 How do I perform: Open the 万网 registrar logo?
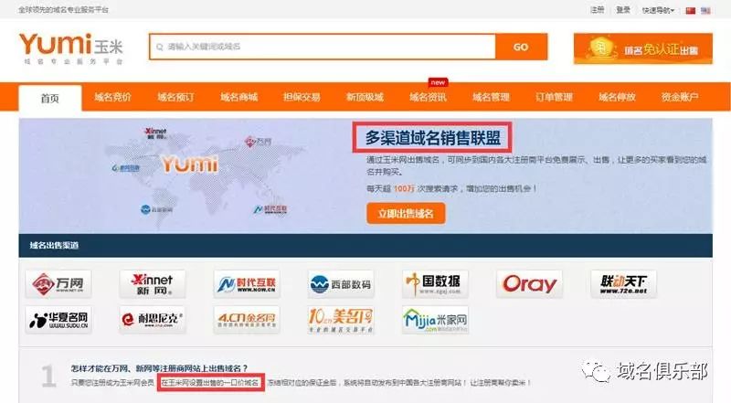coord(58,283)
